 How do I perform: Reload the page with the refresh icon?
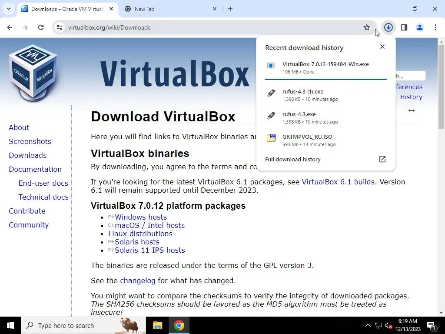[x=41, y=27]
